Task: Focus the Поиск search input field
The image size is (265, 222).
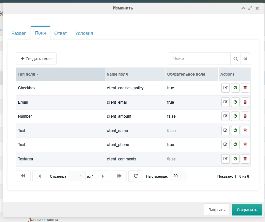Action: (200, 59)
